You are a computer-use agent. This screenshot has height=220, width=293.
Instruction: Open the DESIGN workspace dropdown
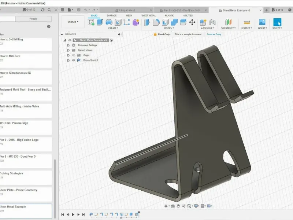[x=73, y=22]
